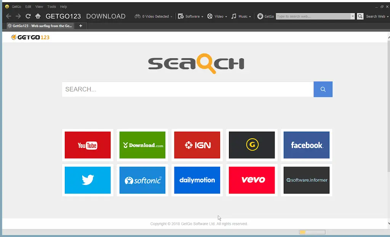Open the home page via house icon
The image size is (390, 237).
pos(38,16)
